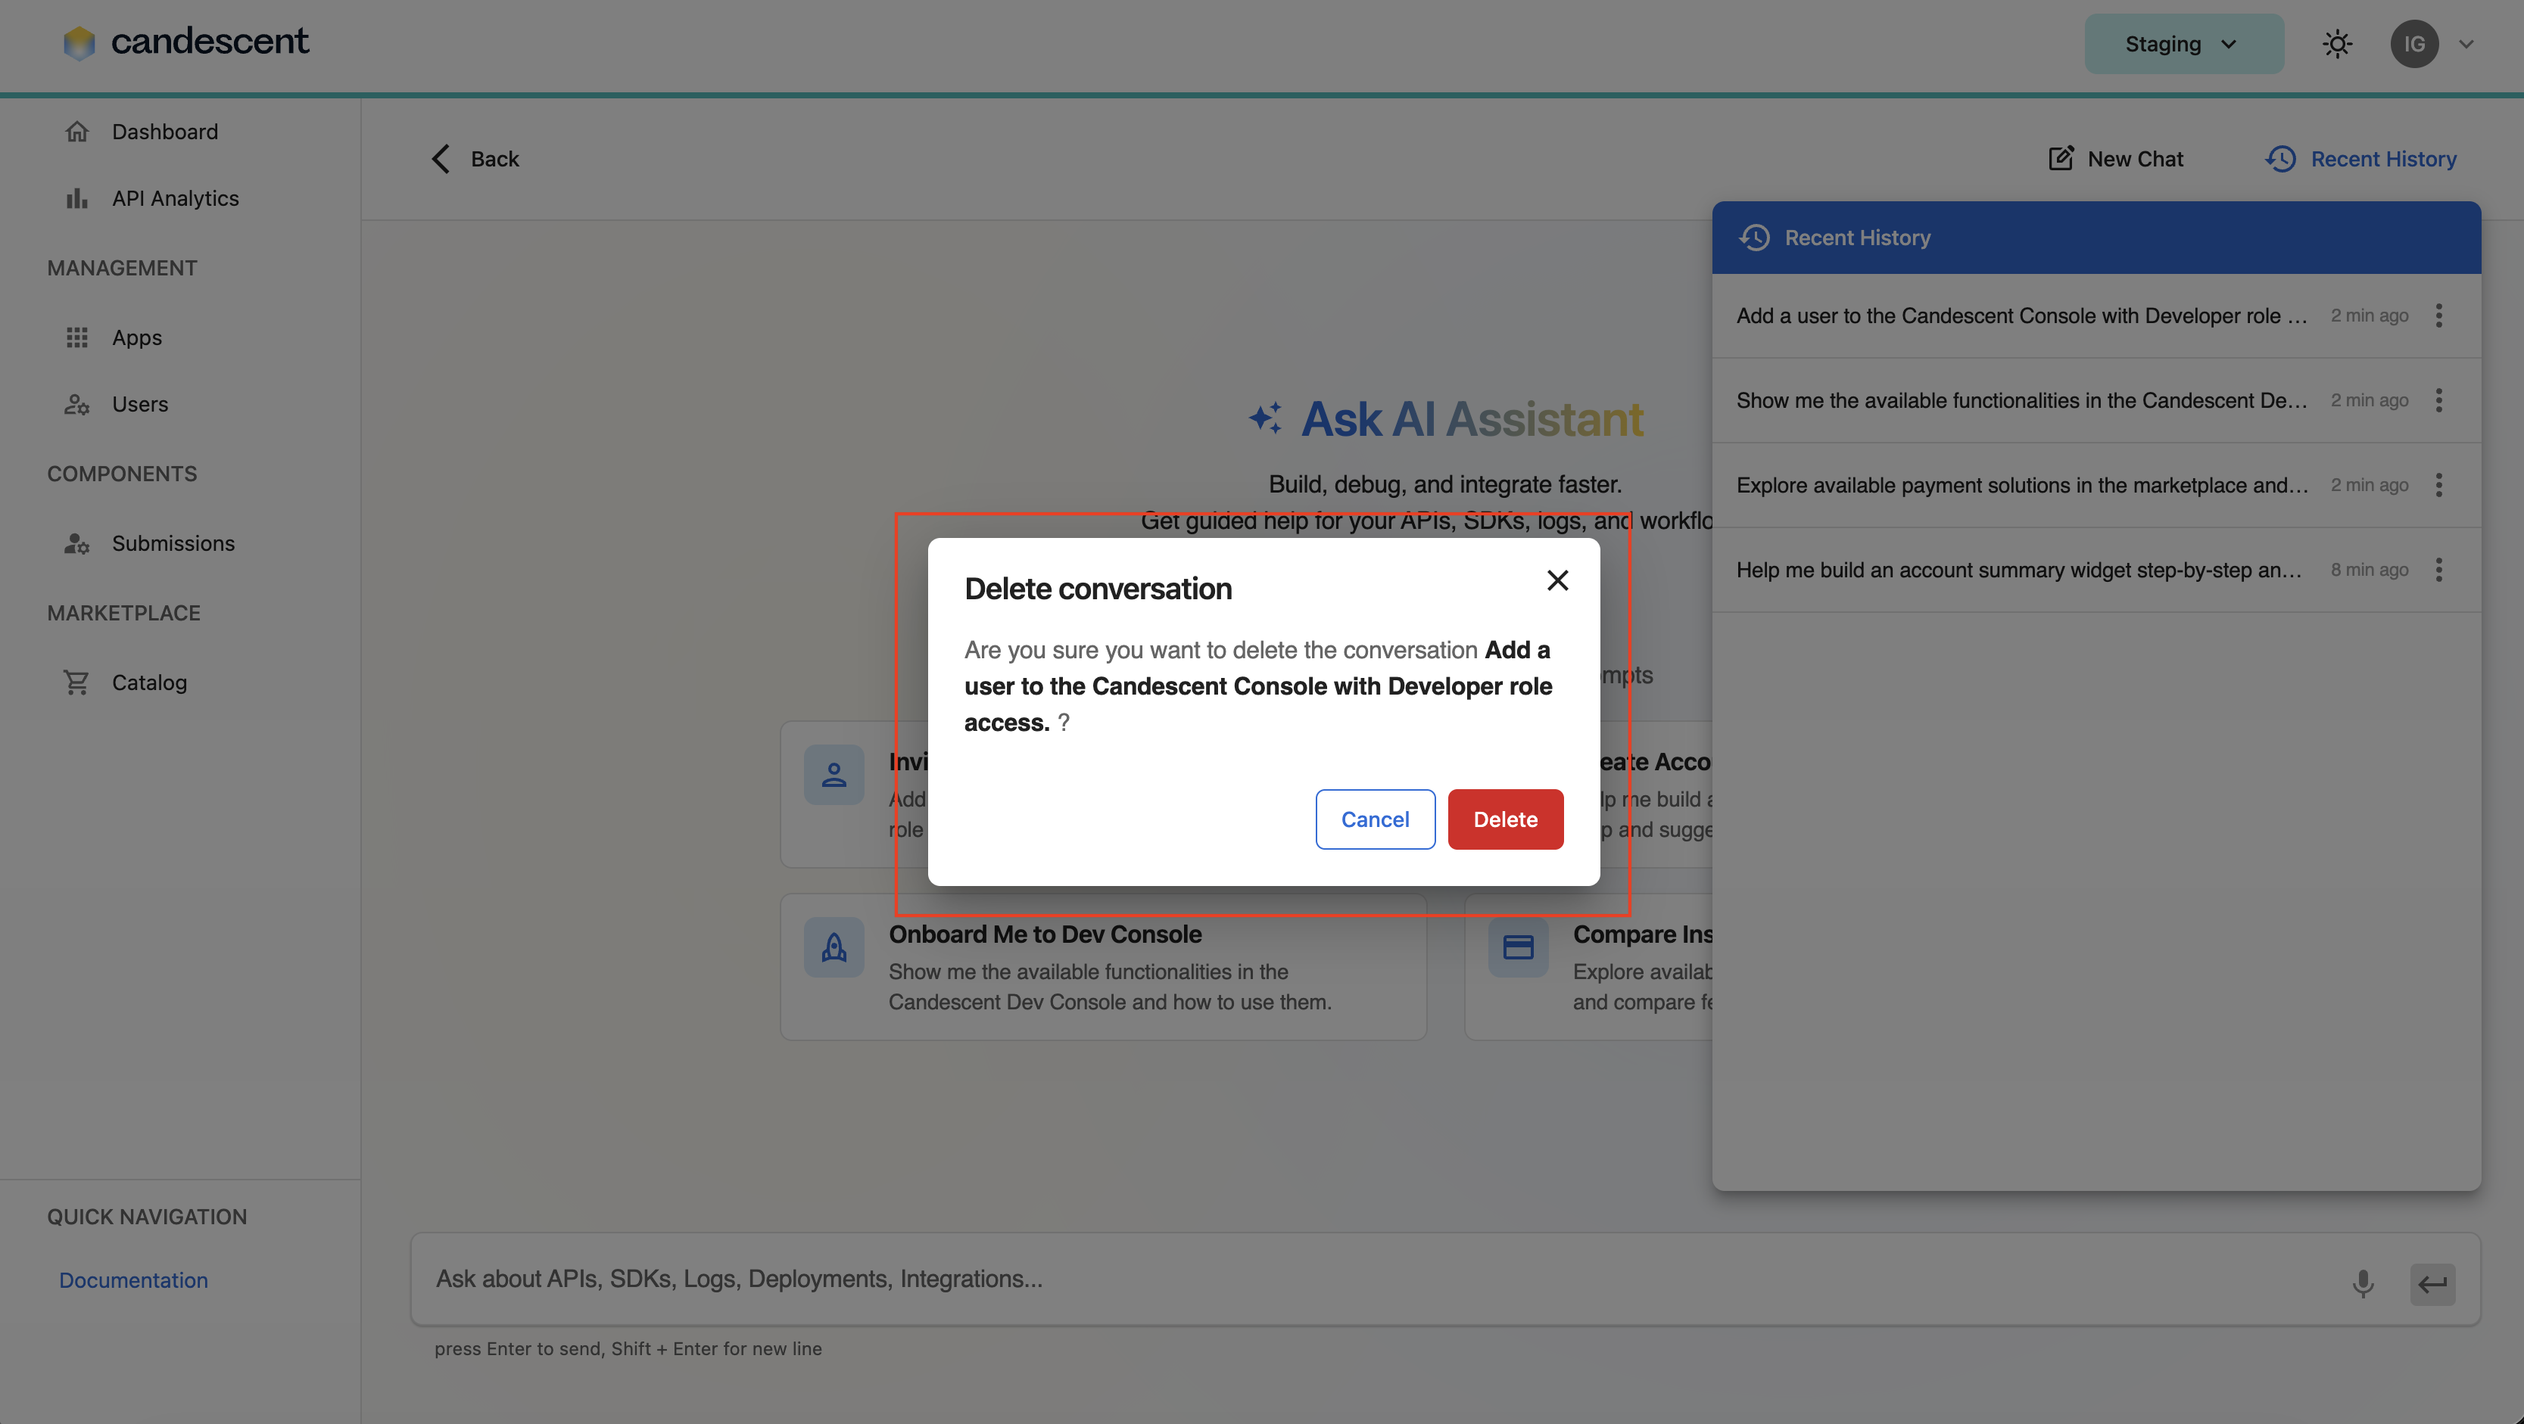Open the IG user avatar
Viewport: 2524px width, 1424px height.
point(2414,44)
